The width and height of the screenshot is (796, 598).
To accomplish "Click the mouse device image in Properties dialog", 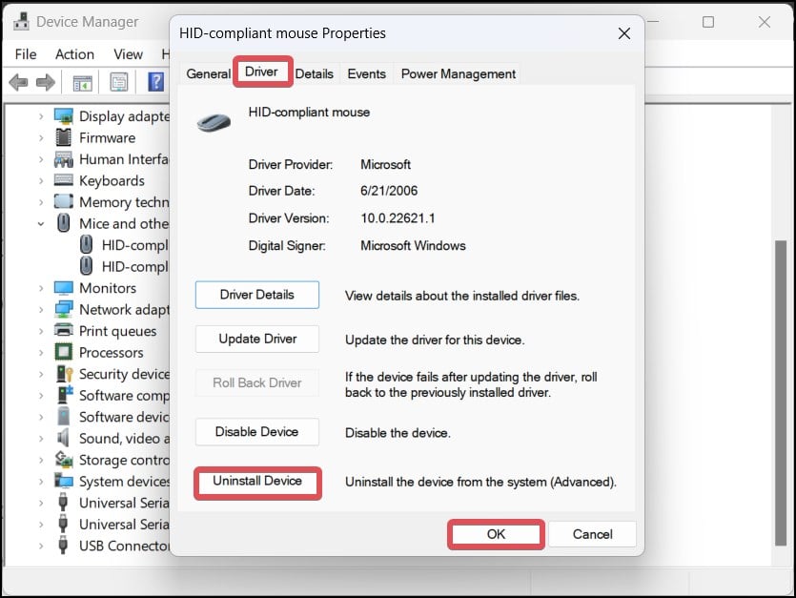I will [x=214, y=122].
